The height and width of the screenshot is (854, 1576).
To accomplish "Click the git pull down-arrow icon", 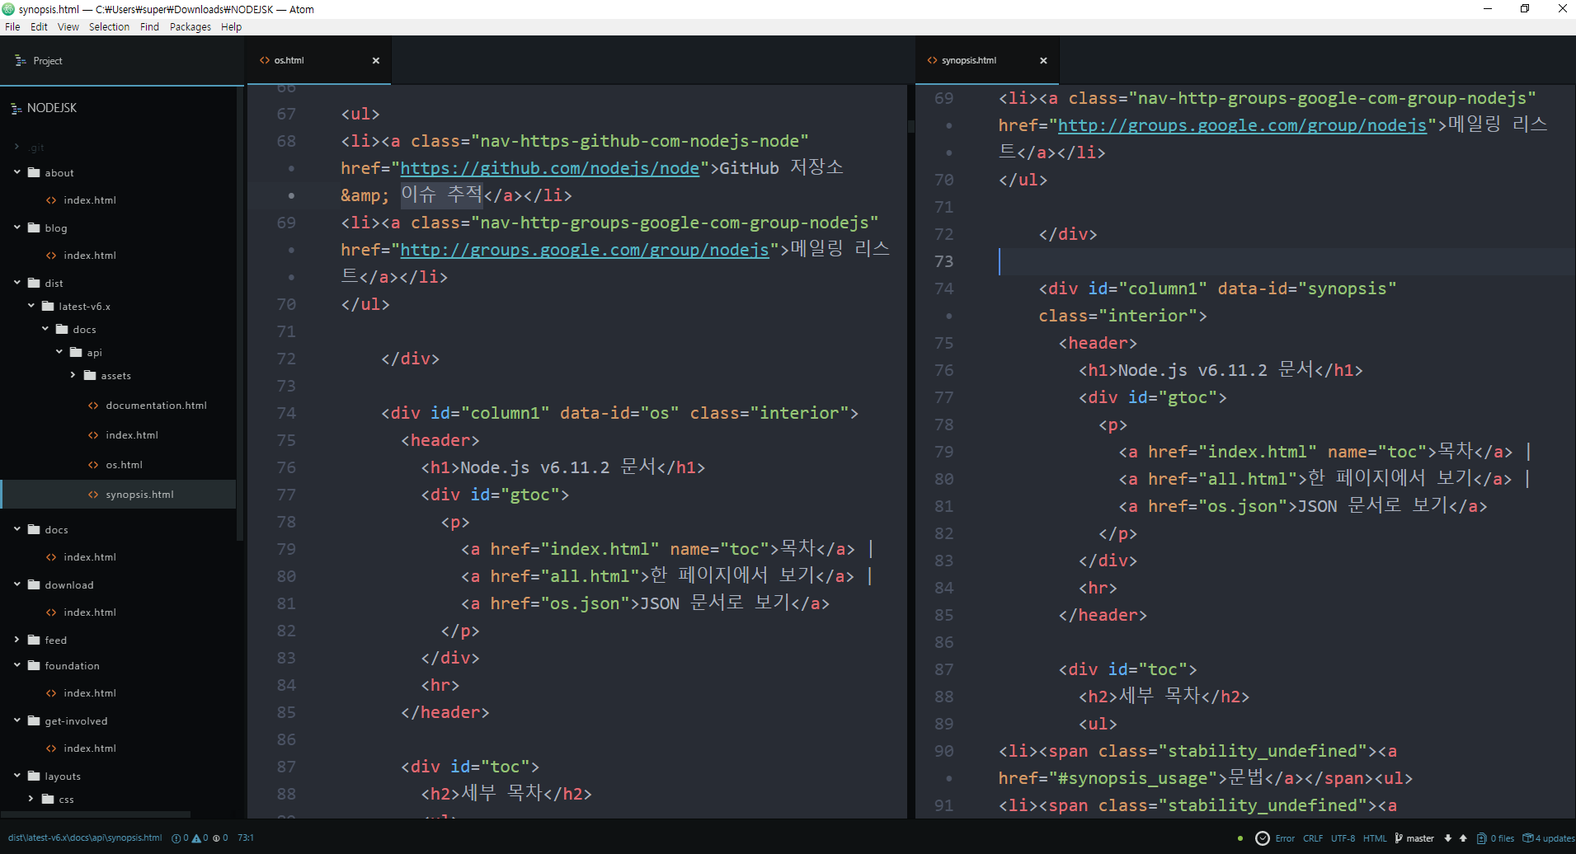I will (x=1447, y=838).
